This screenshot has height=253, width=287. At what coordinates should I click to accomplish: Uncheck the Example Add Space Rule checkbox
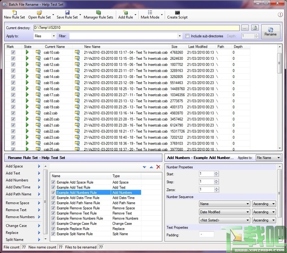pos(53,182)
